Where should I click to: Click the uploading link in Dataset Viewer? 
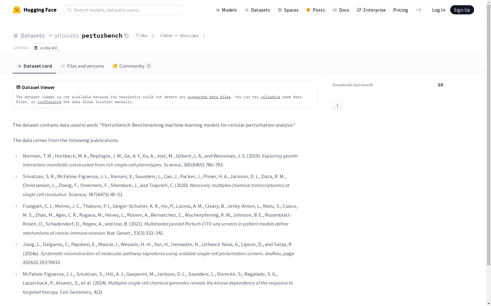coord(270,97)
